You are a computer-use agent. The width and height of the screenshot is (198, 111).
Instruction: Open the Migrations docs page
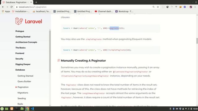23,93
